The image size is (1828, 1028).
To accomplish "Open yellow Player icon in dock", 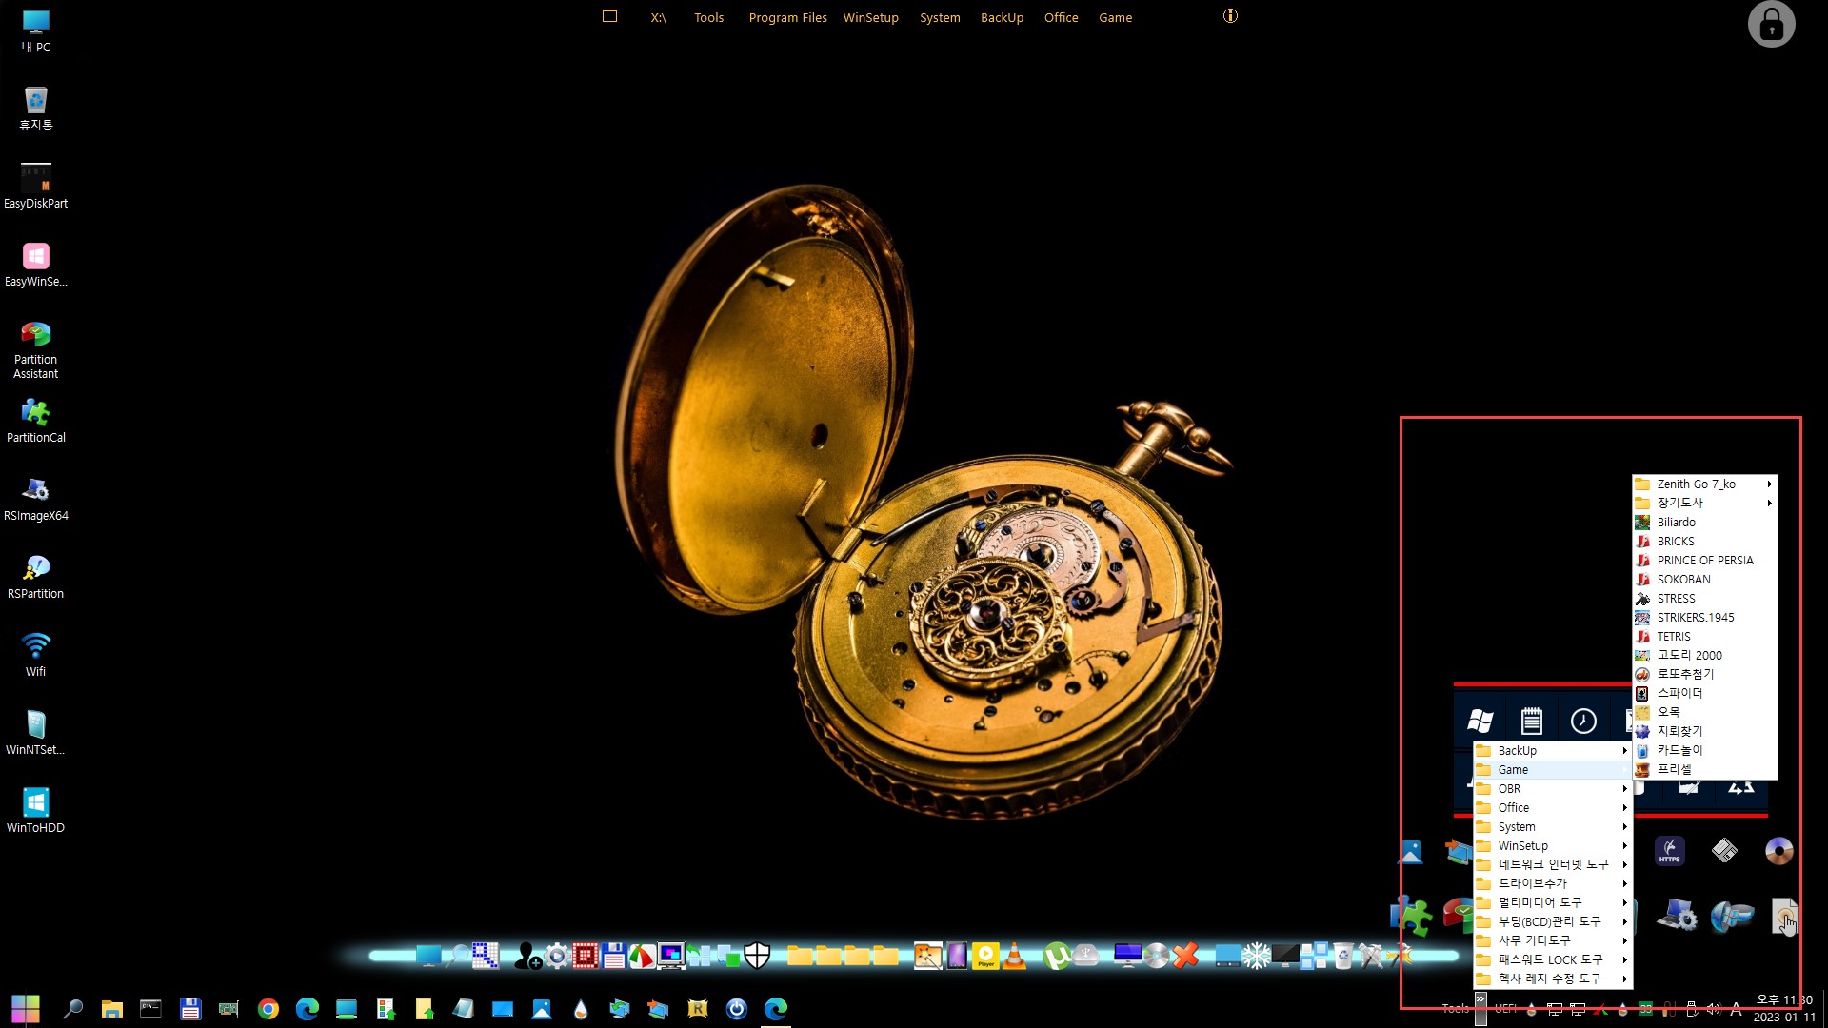I will (x=985, y=956).
